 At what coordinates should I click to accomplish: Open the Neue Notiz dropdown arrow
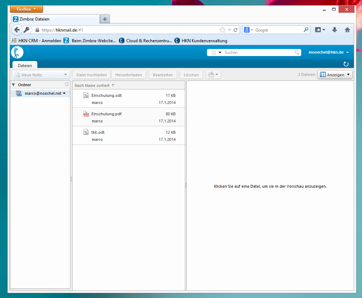(65, 75)
